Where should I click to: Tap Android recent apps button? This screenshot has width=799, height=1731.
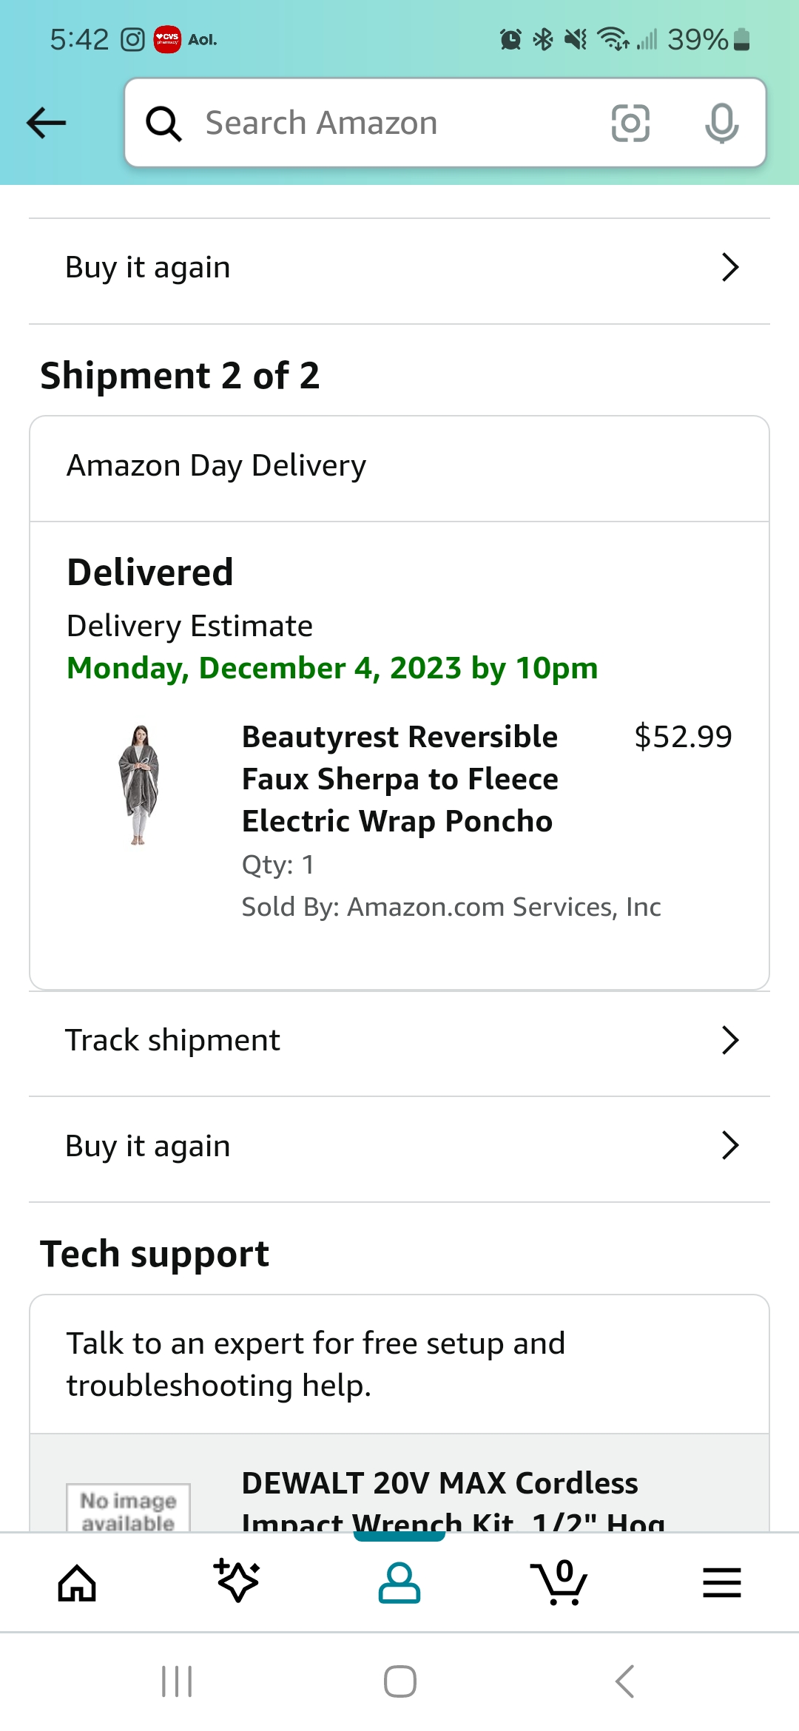(177, 1681)
